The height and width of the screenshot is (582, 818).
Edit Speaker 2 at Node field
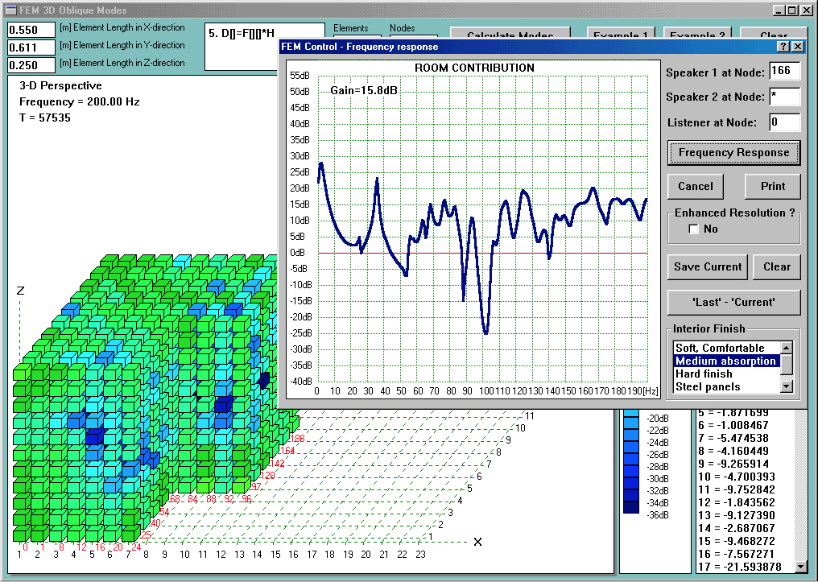click(x=785, y=97)
